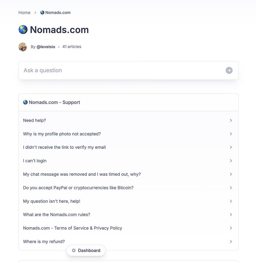Select the Nomads.com breadcrumb item
The image size is (256, 263).
[58, 13]
